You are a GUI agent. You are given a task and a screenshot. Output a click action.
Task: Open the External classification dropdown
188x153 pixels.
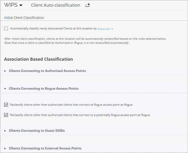click(105, 29)
